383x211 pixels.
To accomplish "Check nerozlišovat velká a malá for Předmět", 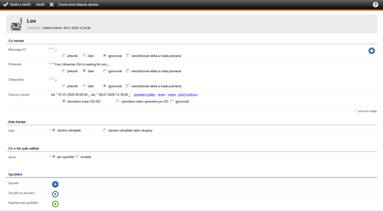I will 128,71.
